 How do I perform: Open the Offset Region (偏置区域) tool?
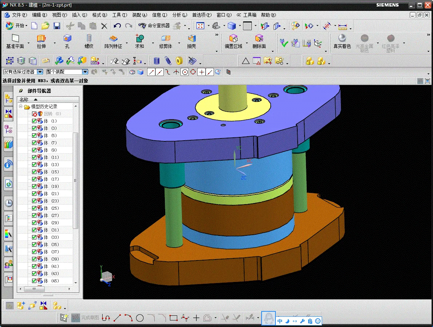click(233, 39)
